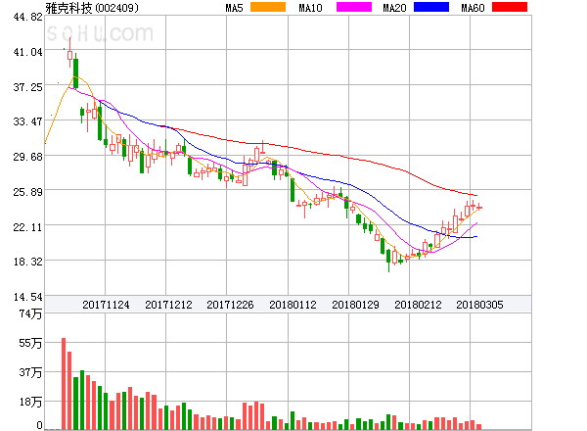
Task: Click the 25.89 price axis label
Action: coord(27,192)
